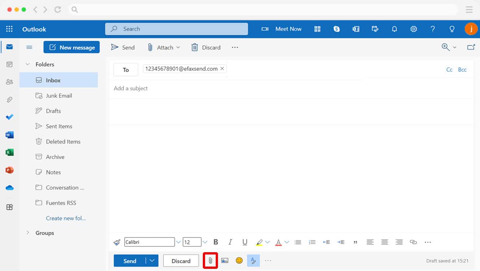Open Excel from the left sidebar
This screenshot has width=480, height=271.
pos(9,152)
